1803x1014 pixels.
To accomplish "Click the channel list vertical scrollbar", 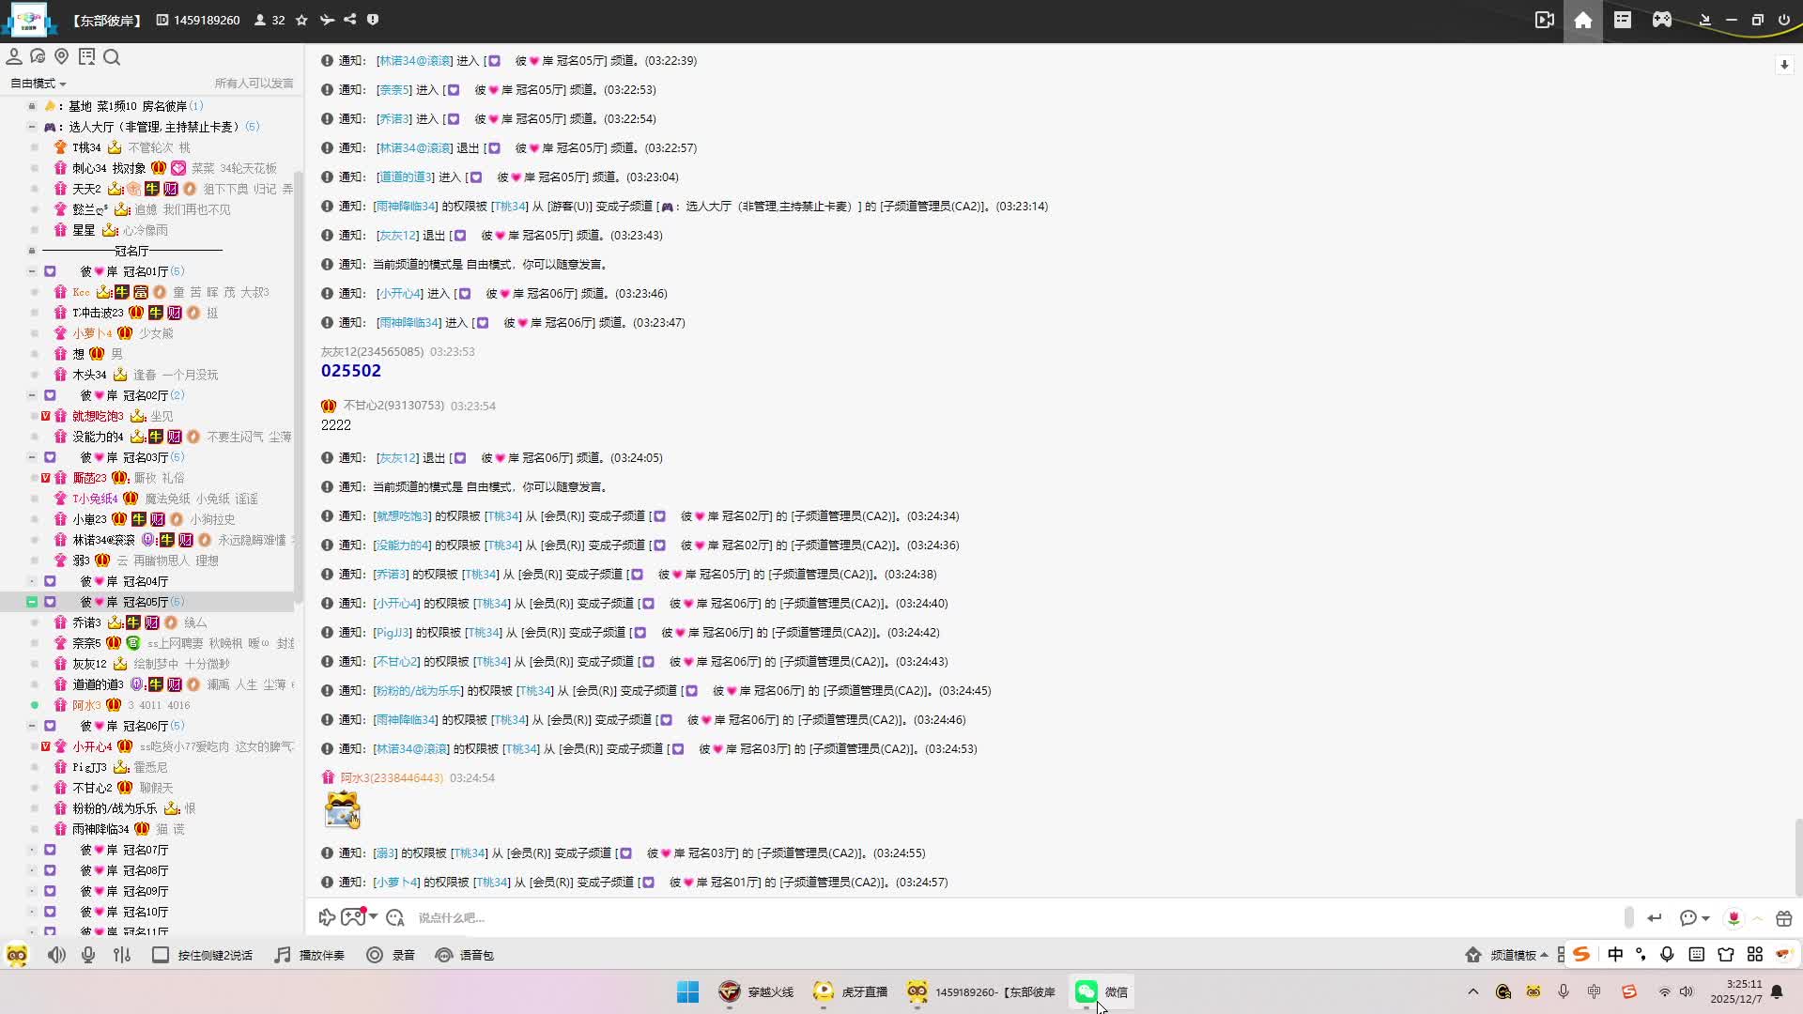I will [x=298, y=376].
